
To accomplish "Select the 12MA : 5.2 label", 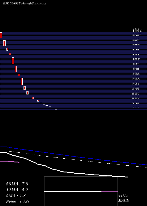I will tap(17, 190).
